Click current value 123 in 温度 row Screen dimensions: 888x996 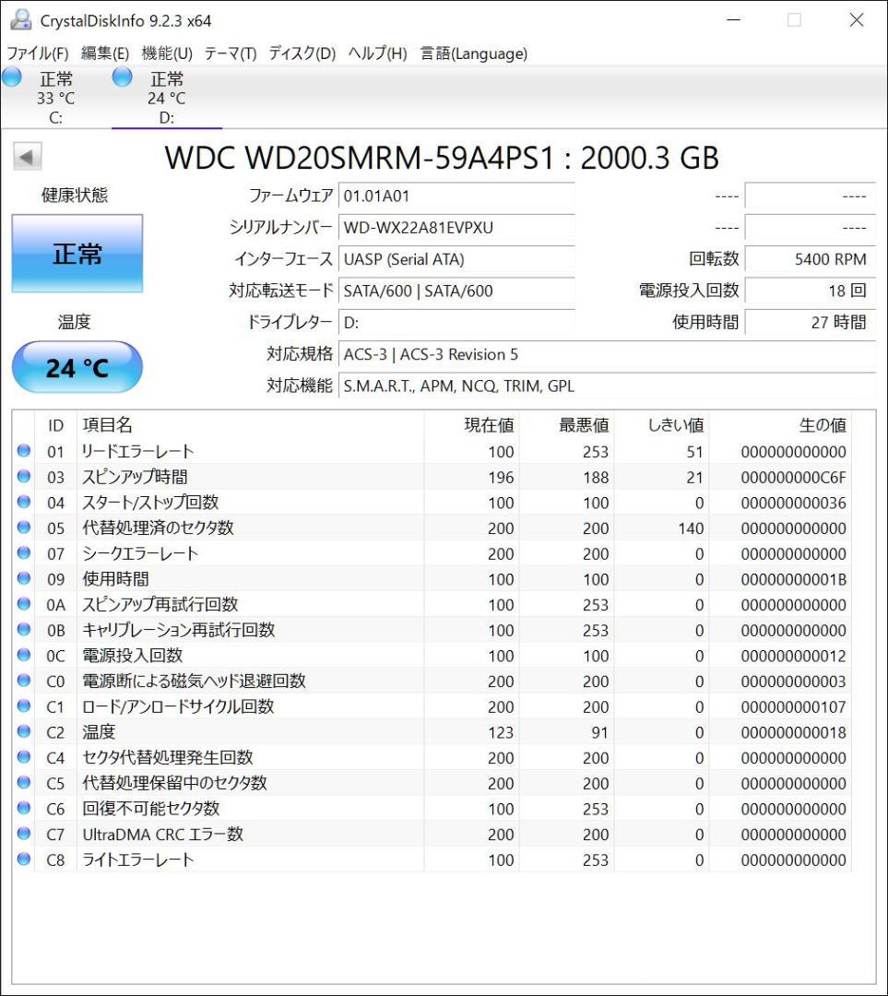[501, 732]
